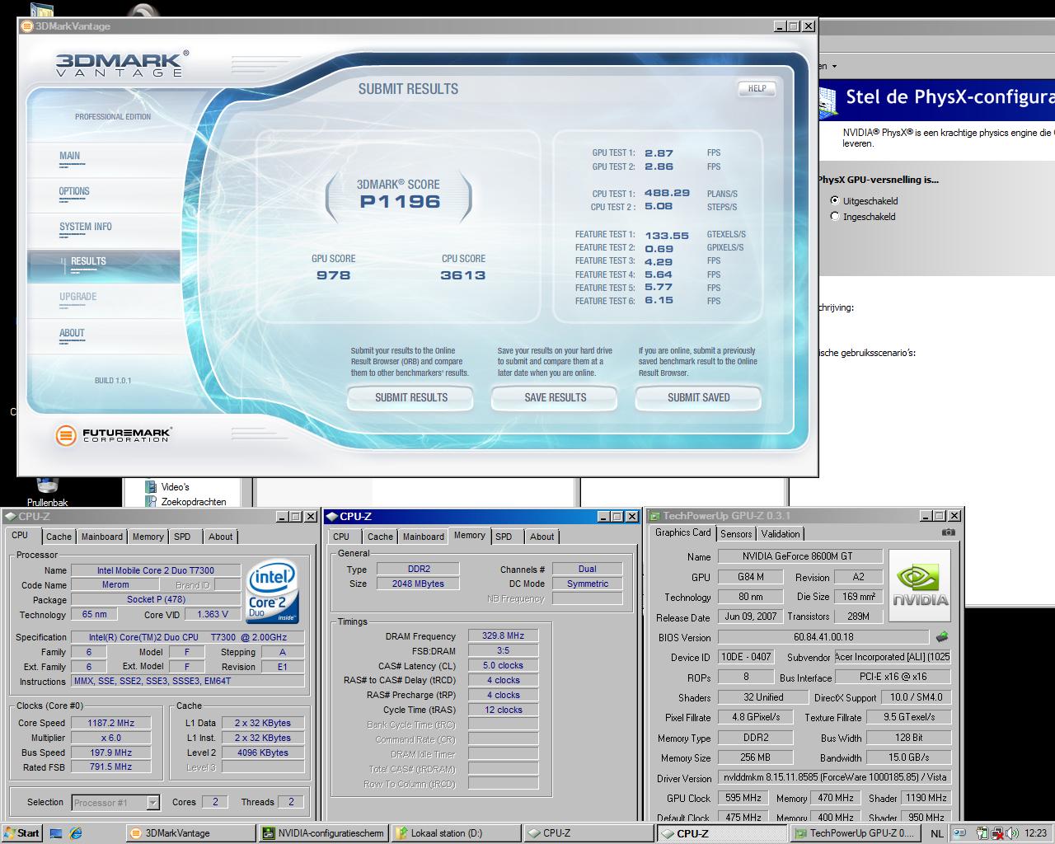Select the Zoekopdrachten folder icon
This screenshot has width=1055, height=844.
click(151, 501)
